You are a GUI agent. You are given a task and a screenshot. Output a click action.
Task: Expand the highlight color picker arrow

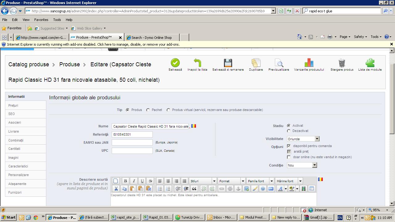point(297,189)
